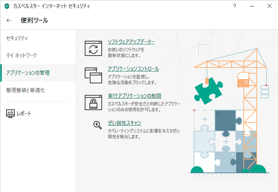Select the セキュリティ sidebar tab
The image size is (278, 192).
(38, 38)
